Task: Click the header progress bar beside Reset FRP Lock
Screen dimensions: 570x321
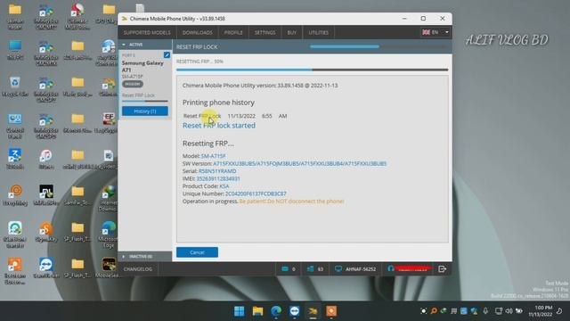Action: click(x=379, y=46)
